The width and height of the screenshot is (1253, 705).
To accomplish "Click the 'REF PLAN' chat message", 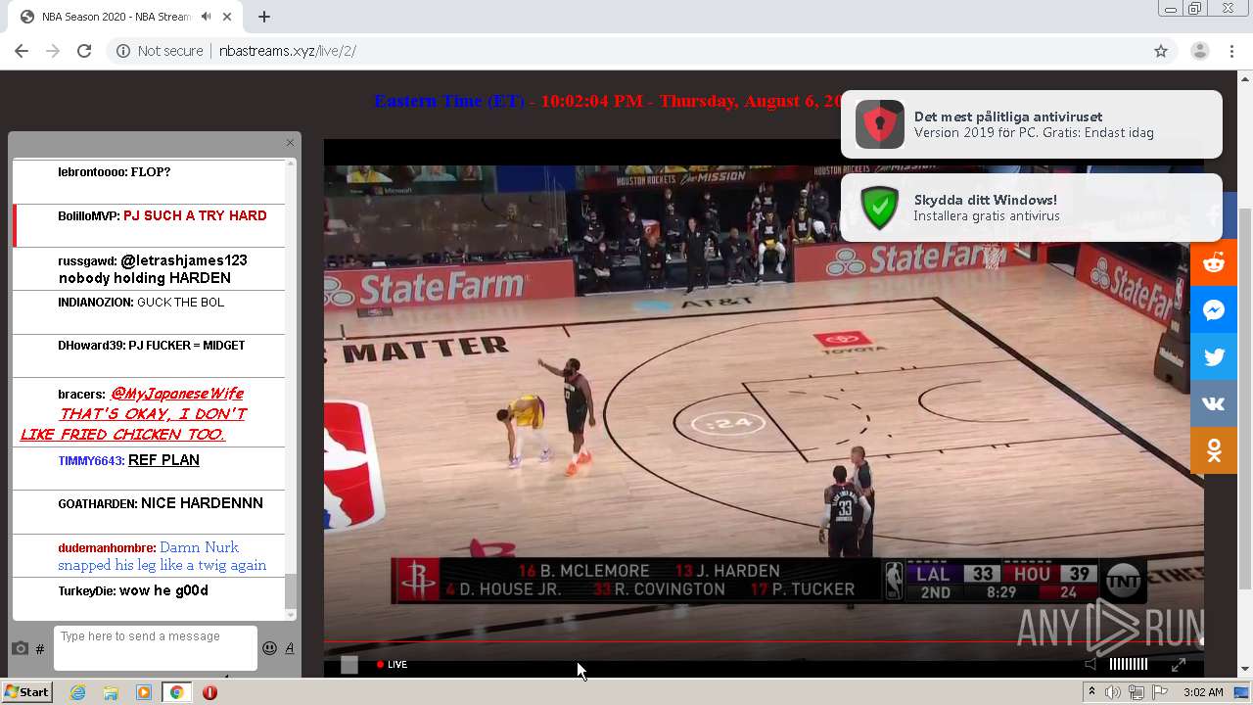I will point(163,460).
